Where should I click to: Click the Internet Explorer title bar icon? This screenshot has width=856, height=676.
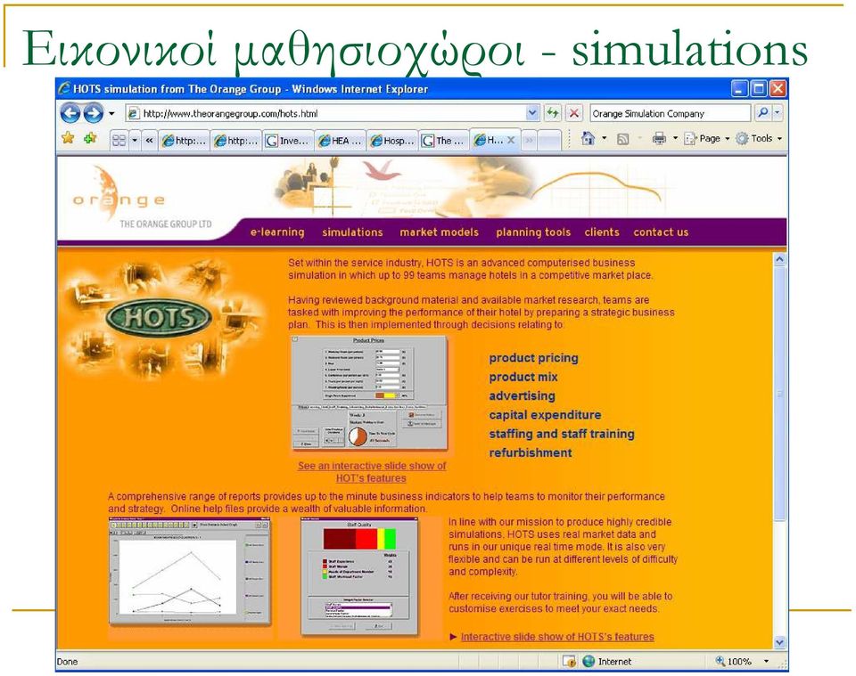(x=65, y=88)
